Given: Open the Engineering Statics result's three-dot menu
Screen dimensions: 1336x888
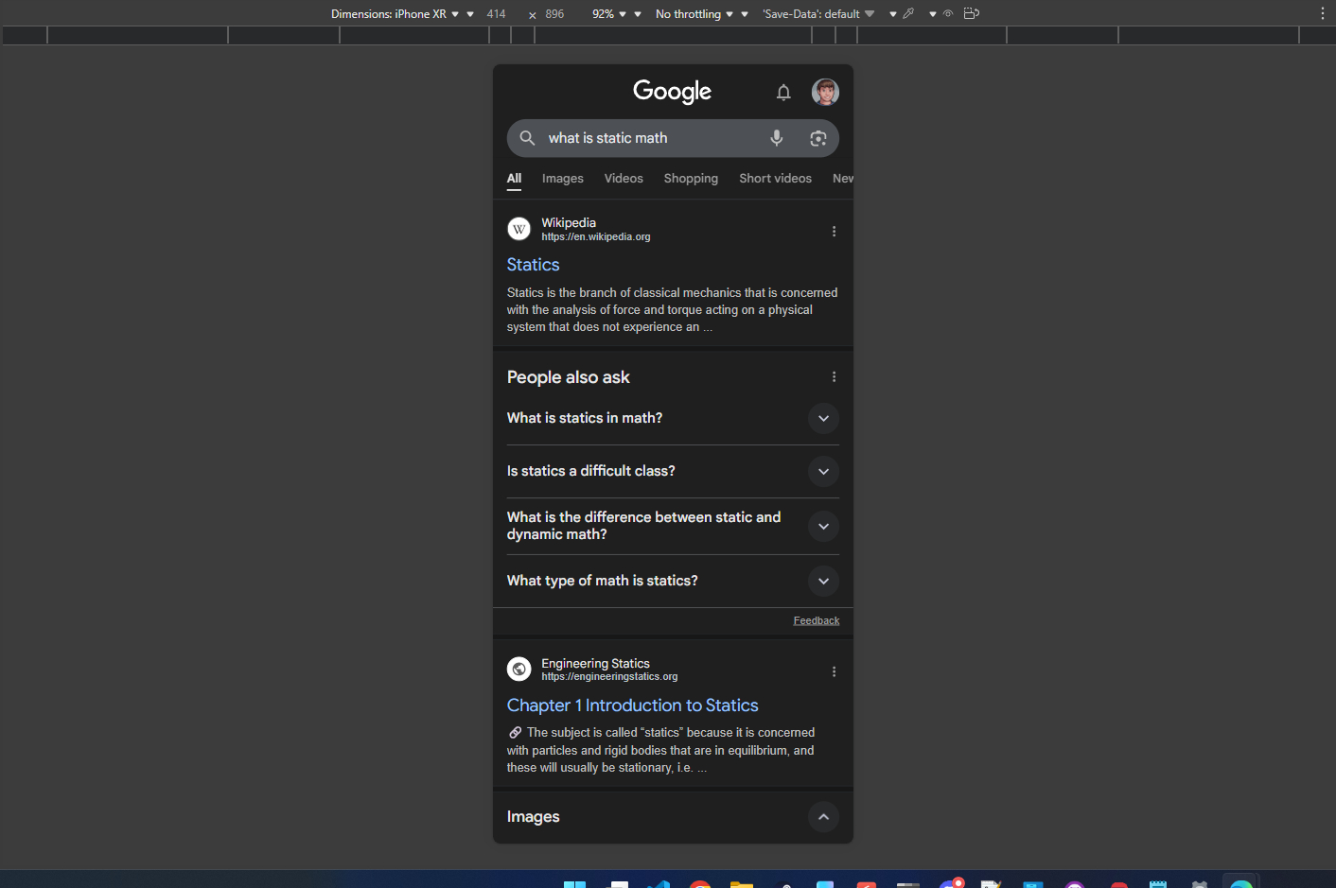Looking at the screenshot, I should coord(834,671).
